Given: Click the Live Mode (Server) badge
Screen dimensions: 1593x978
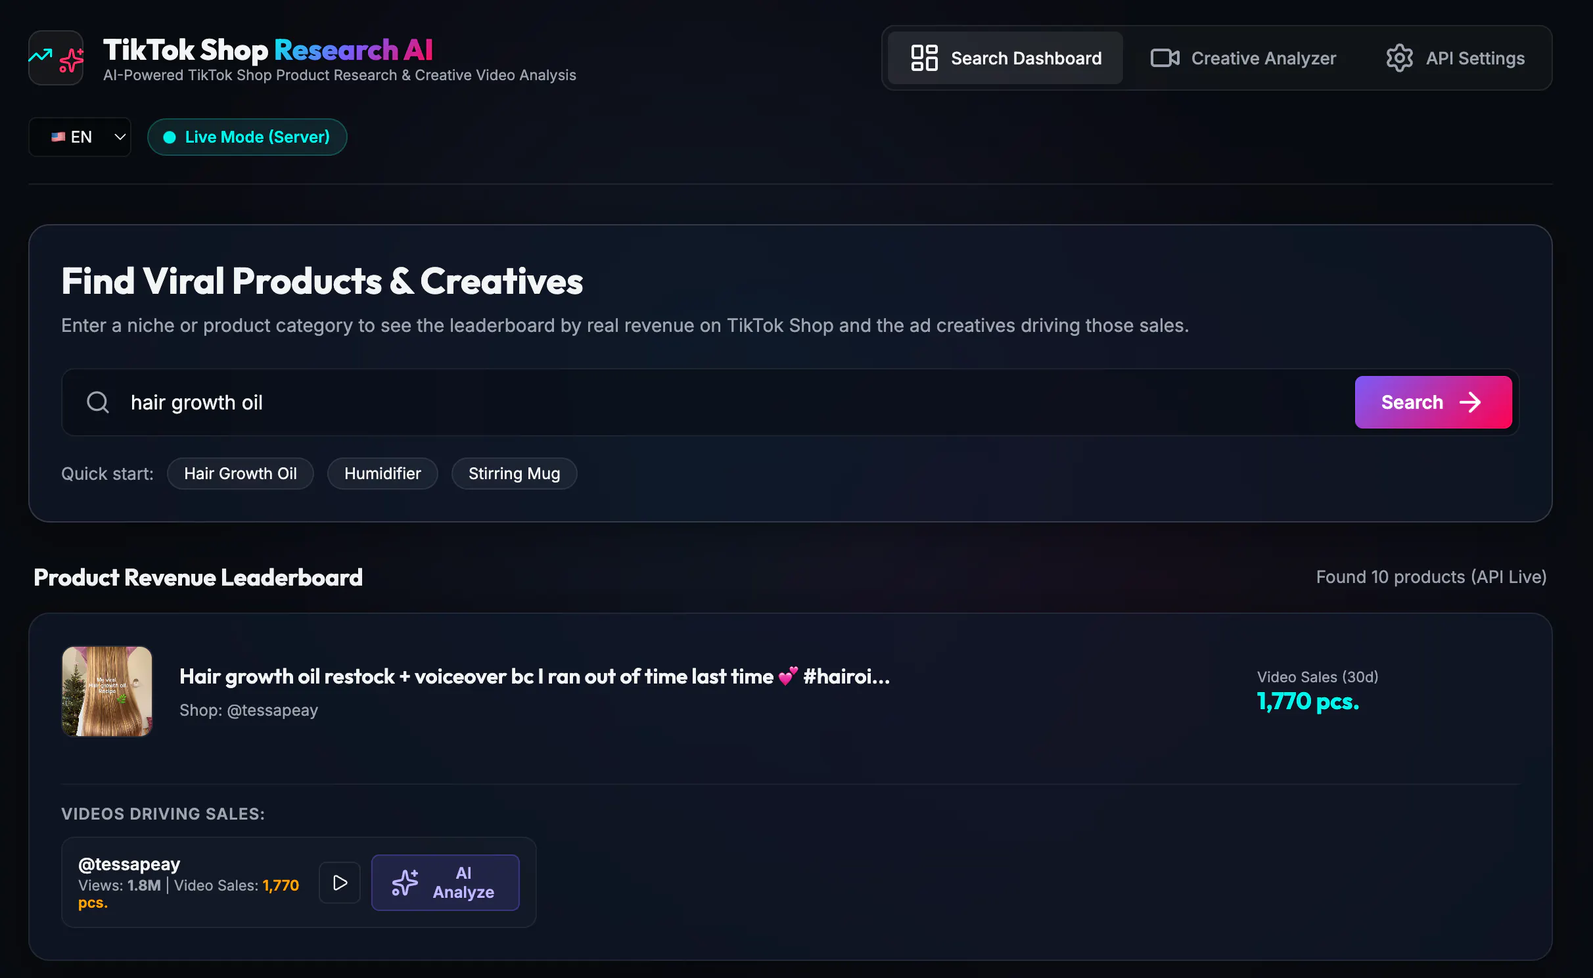Looking at the screenshot, I should click(247, 137).
